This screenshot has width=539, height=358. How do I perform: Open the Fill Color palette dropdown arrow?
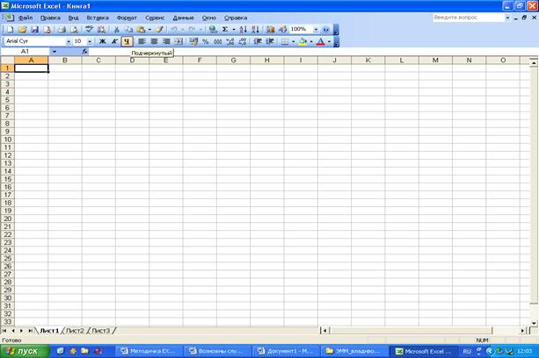click(311, 41)
